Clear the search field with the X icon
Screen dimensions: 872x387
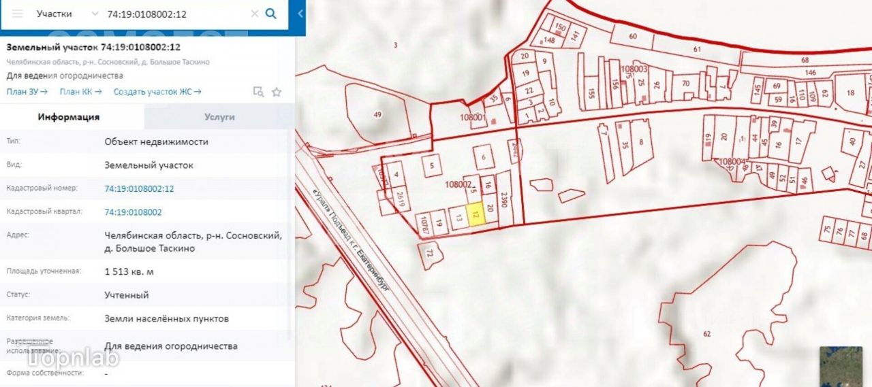coord(254,14)
